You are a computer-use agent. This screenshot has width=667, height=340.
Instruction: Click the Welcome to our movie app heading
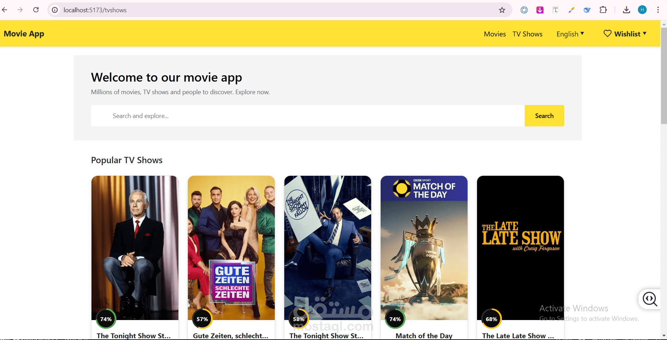(166, 77)
